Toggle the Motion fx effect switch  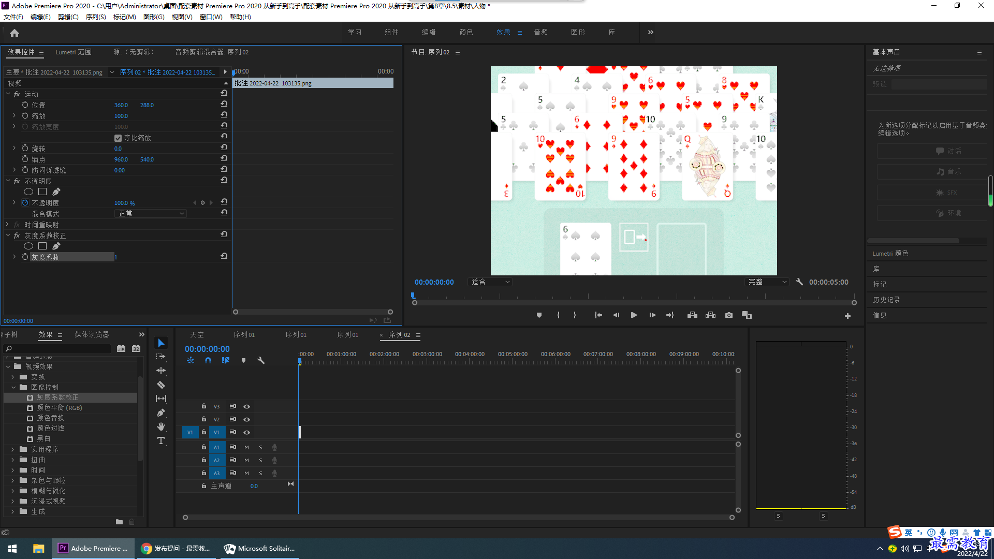click(x=17, y=94)
